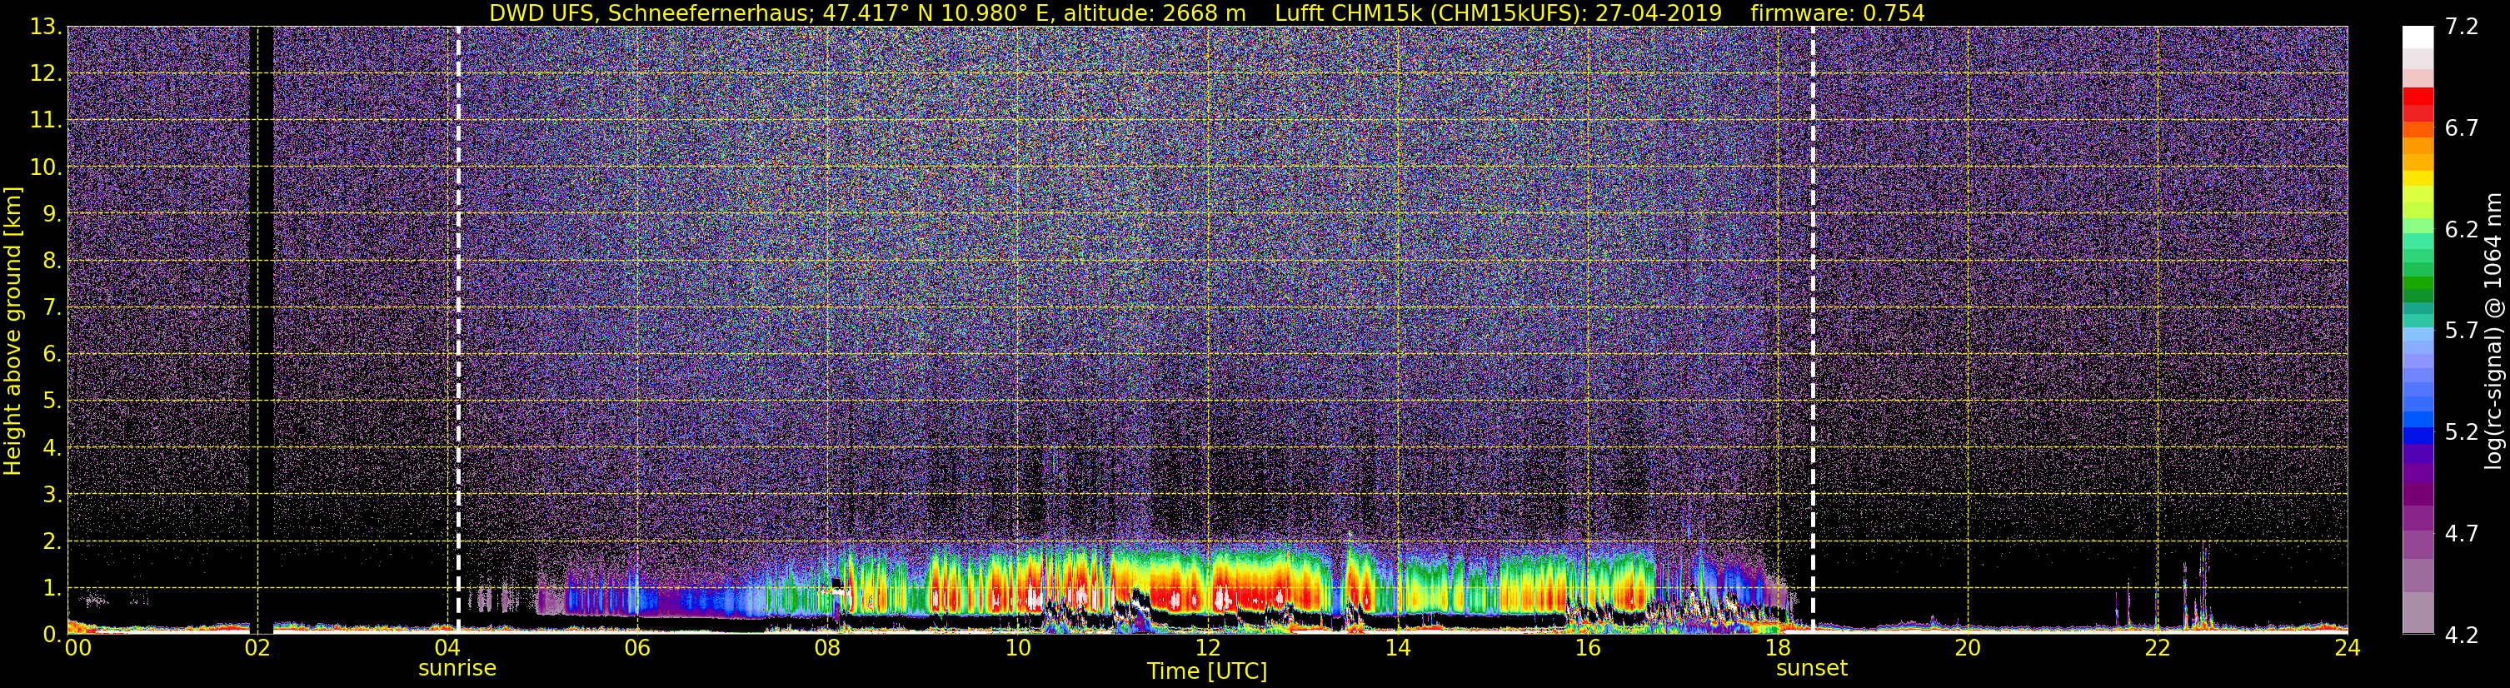Click the '14' time axis tick label
Screen dimensions: 2510x688
[1397, 648]
